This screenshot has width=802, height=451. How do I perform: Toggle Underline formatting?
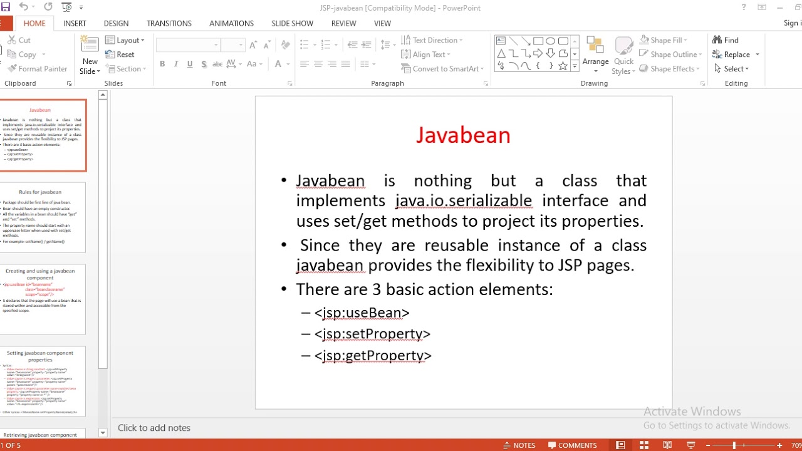(189, 64)
